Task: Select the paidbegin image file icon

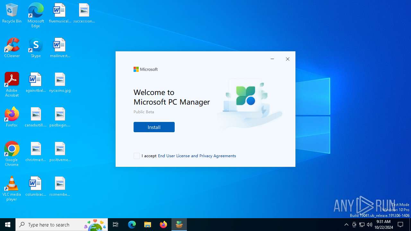Action: pos(60,117)
